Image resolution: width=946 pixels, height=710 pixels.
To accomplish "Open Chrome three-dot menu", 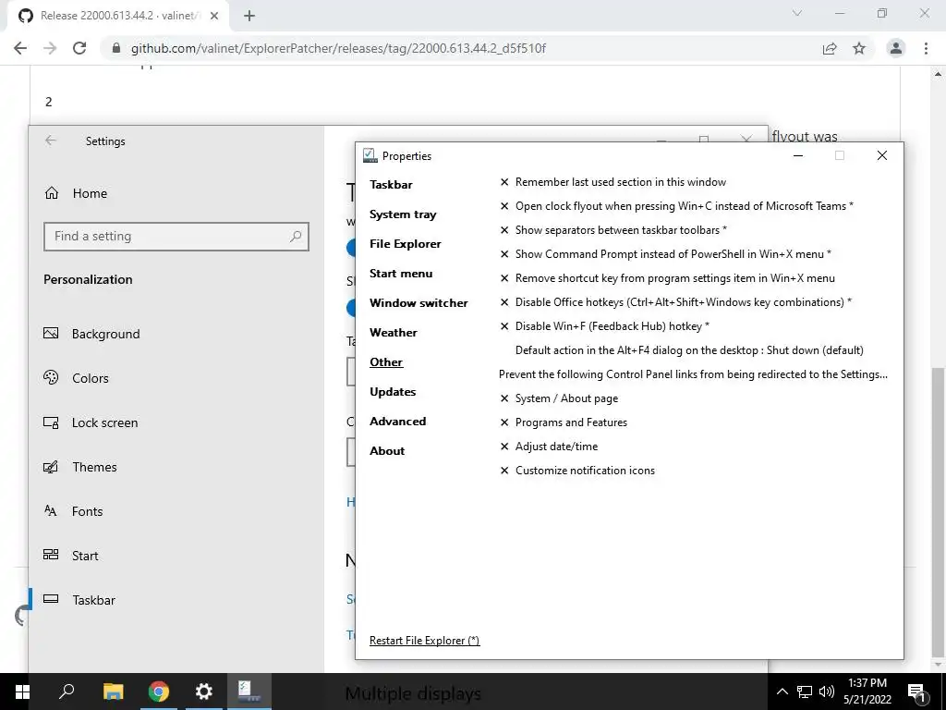I will click(926, 48).
